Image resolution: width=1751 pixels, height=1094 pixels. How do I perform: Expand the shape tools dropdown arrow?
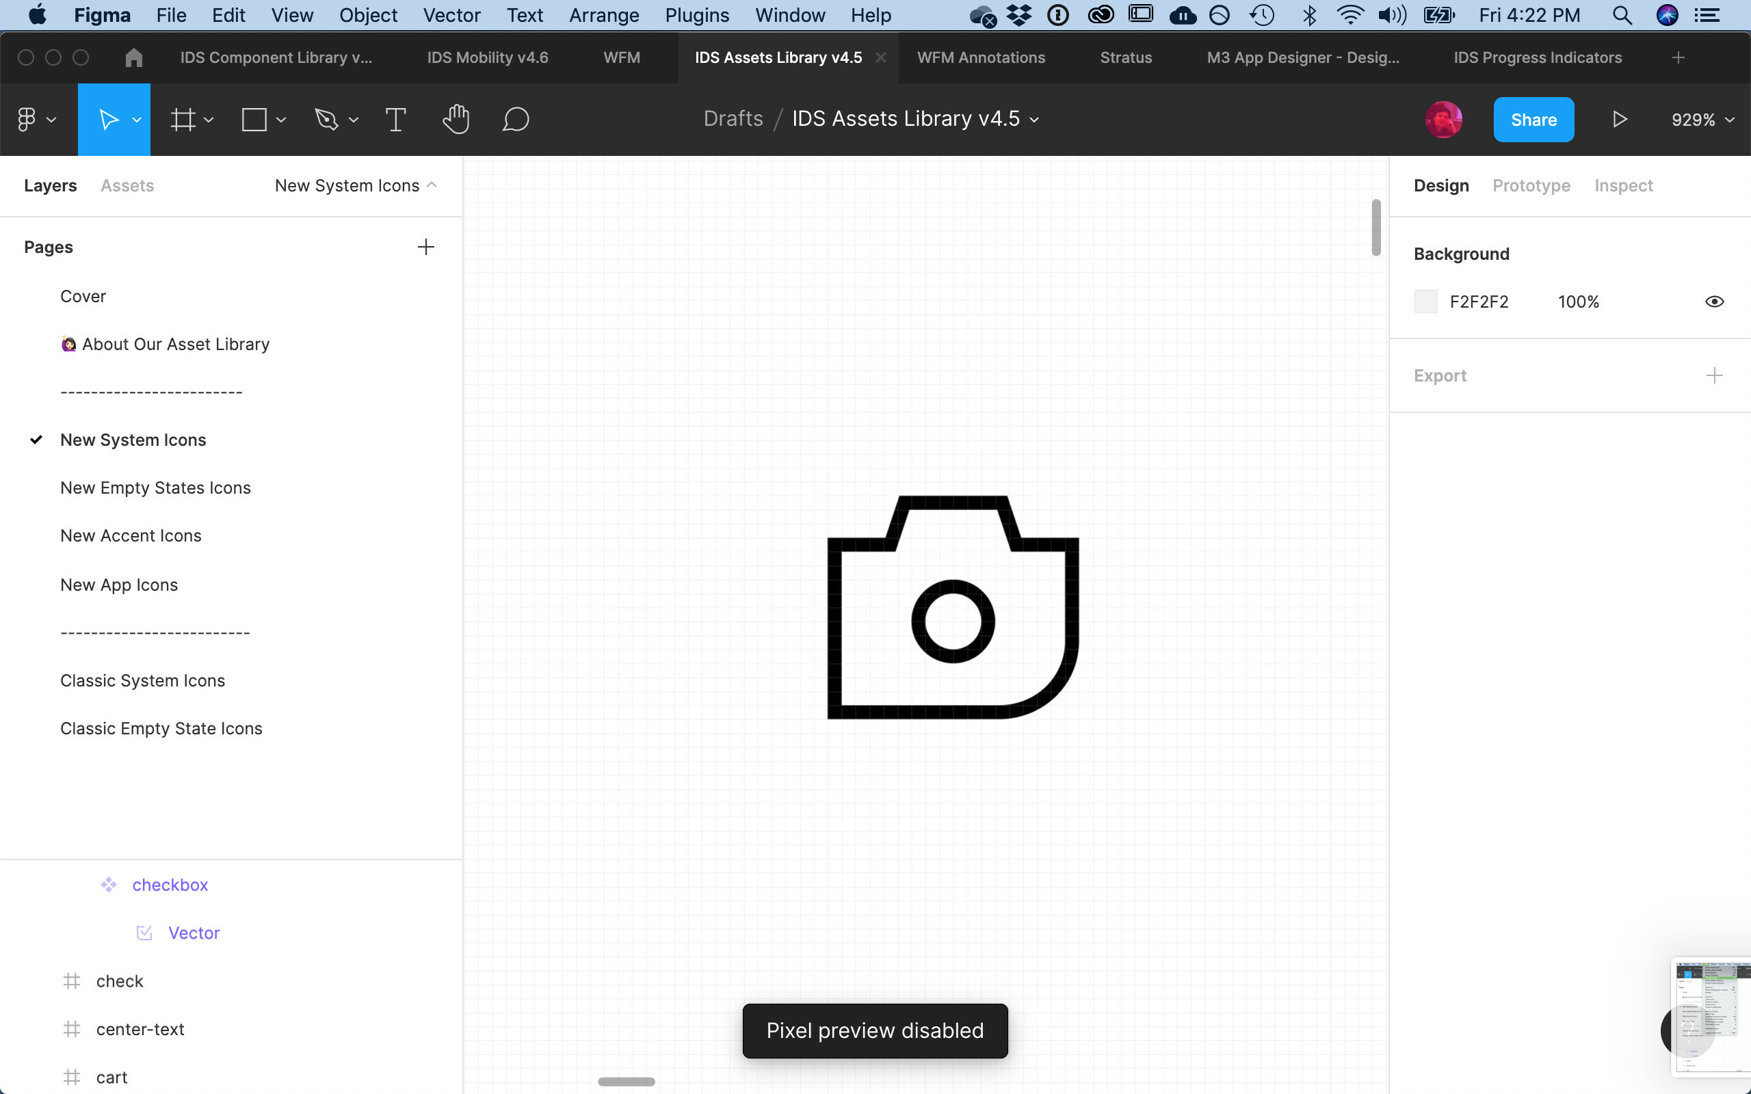pyautogui.click(x=282, y=120)
